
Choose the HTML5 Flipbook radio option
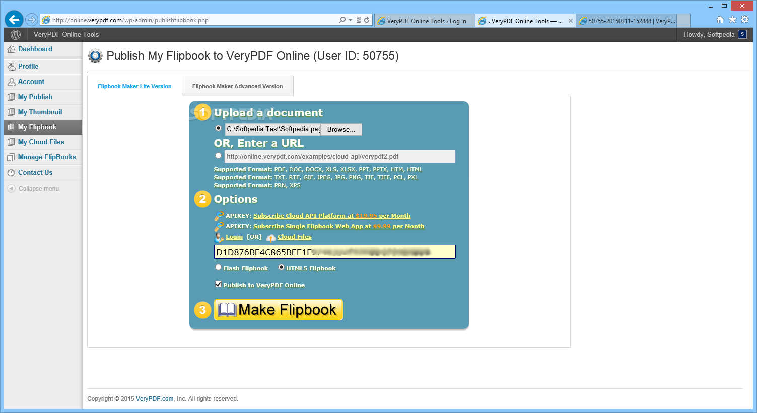coord(281,267)
